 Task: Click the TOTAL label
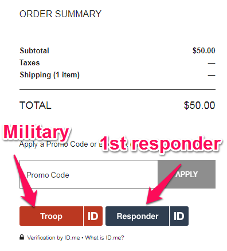[x=36, y=105]
